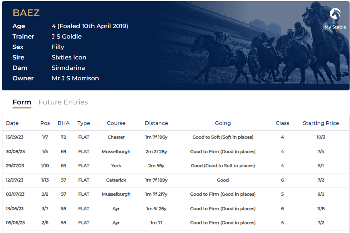The width and height of the screenshot is (350, 233).
Task: Open the 30/08/23 Musselburgh race row
Action: point(116,152)
